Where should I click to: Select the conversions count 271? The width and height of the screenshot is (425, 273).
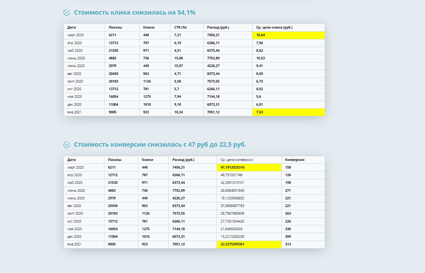288,190
